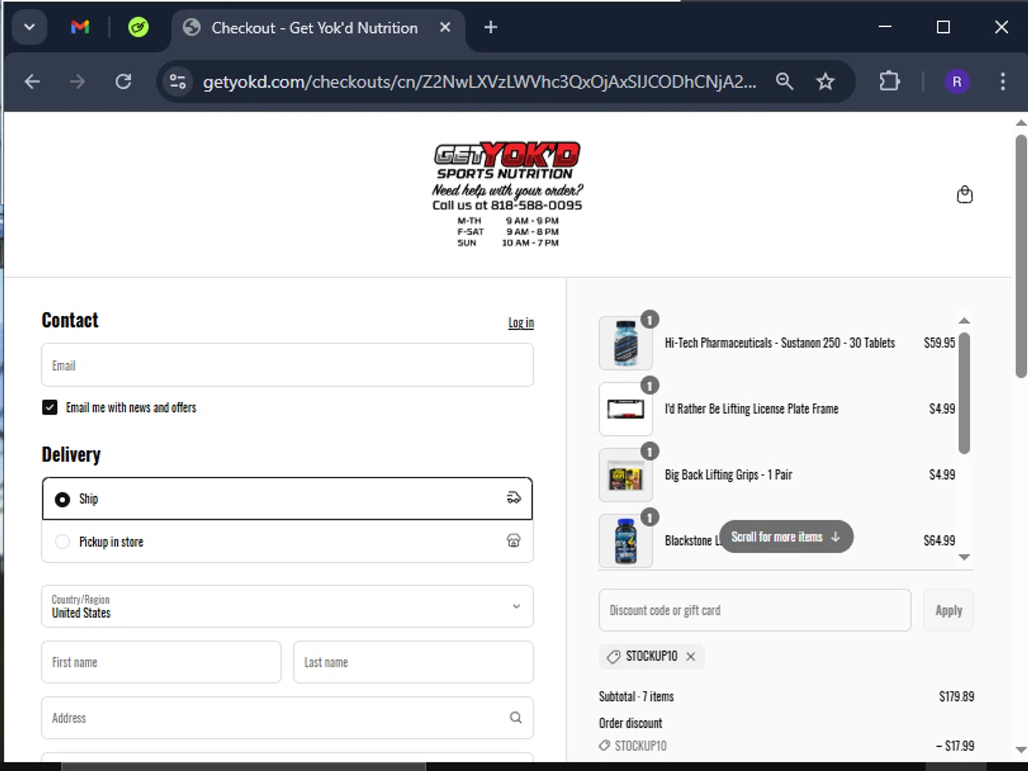Image resolution: width=1028 pixels, height=771 pixels.
Task: Select Pickup in store option
Action: tap(287, 541)
